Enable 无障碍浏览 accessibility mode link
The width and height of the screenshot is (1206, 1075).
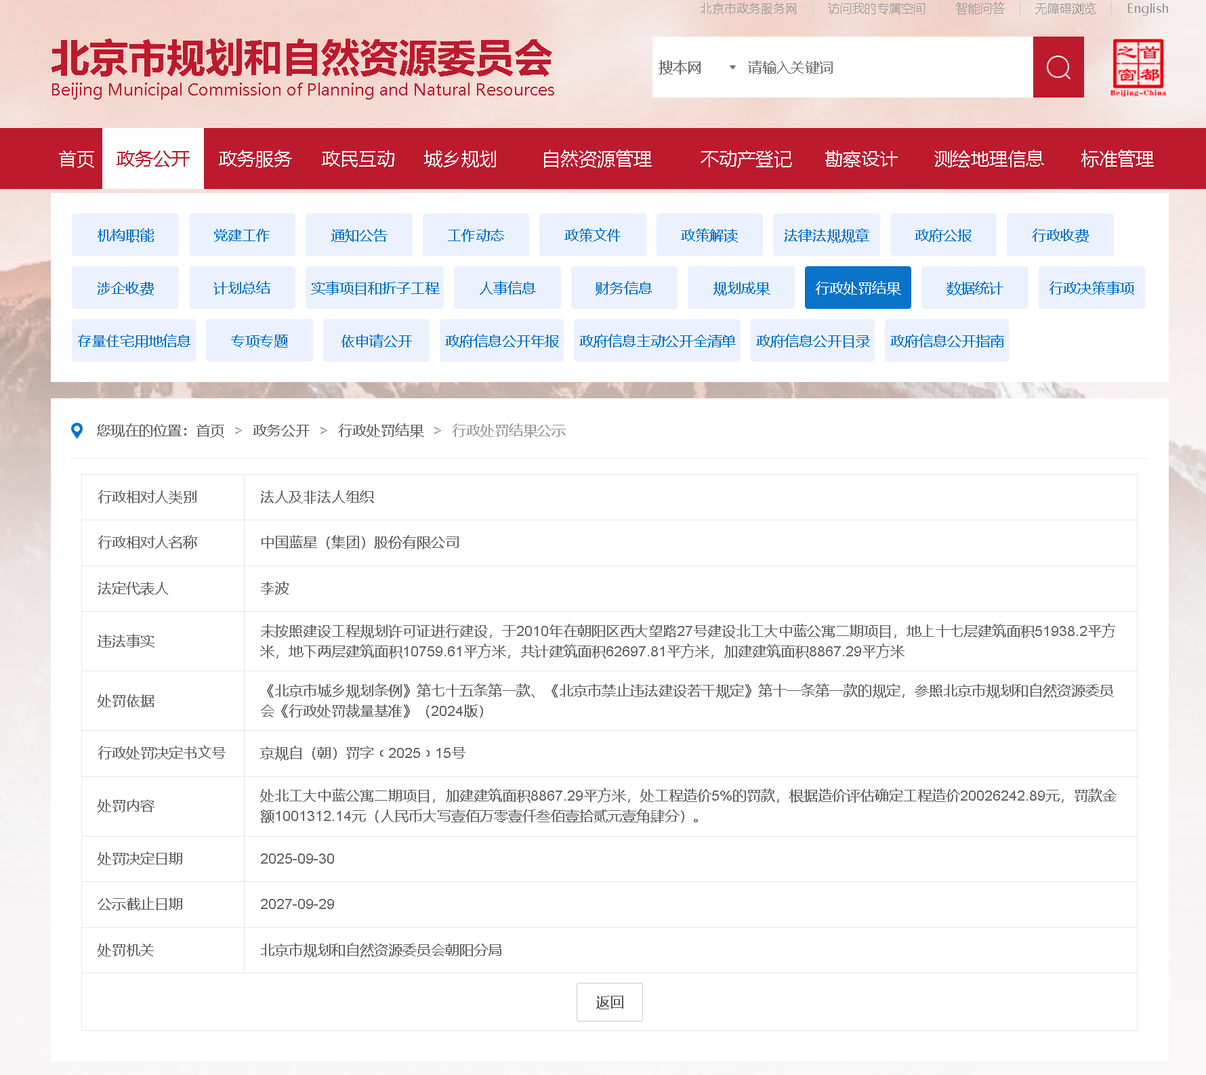tap(1064, 9)
